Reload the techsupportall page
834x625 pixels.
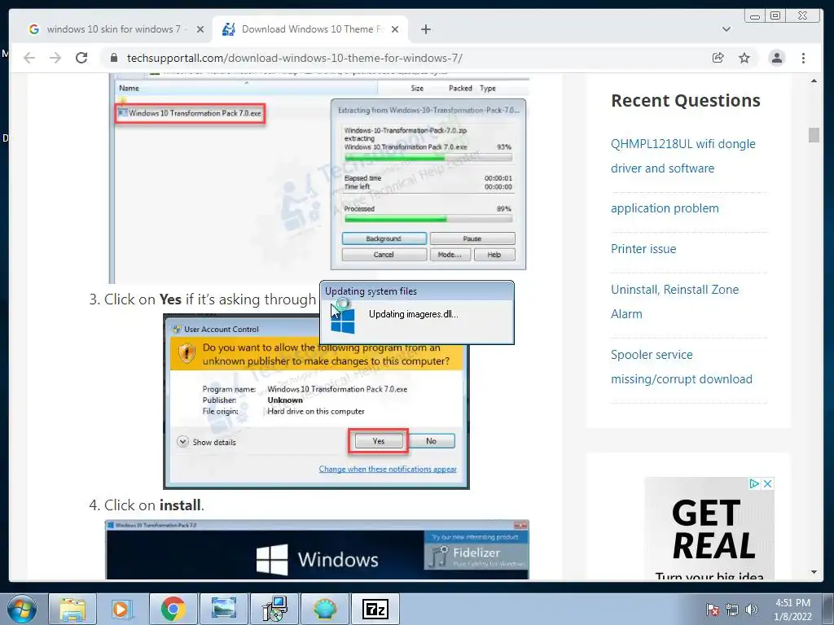81,58
